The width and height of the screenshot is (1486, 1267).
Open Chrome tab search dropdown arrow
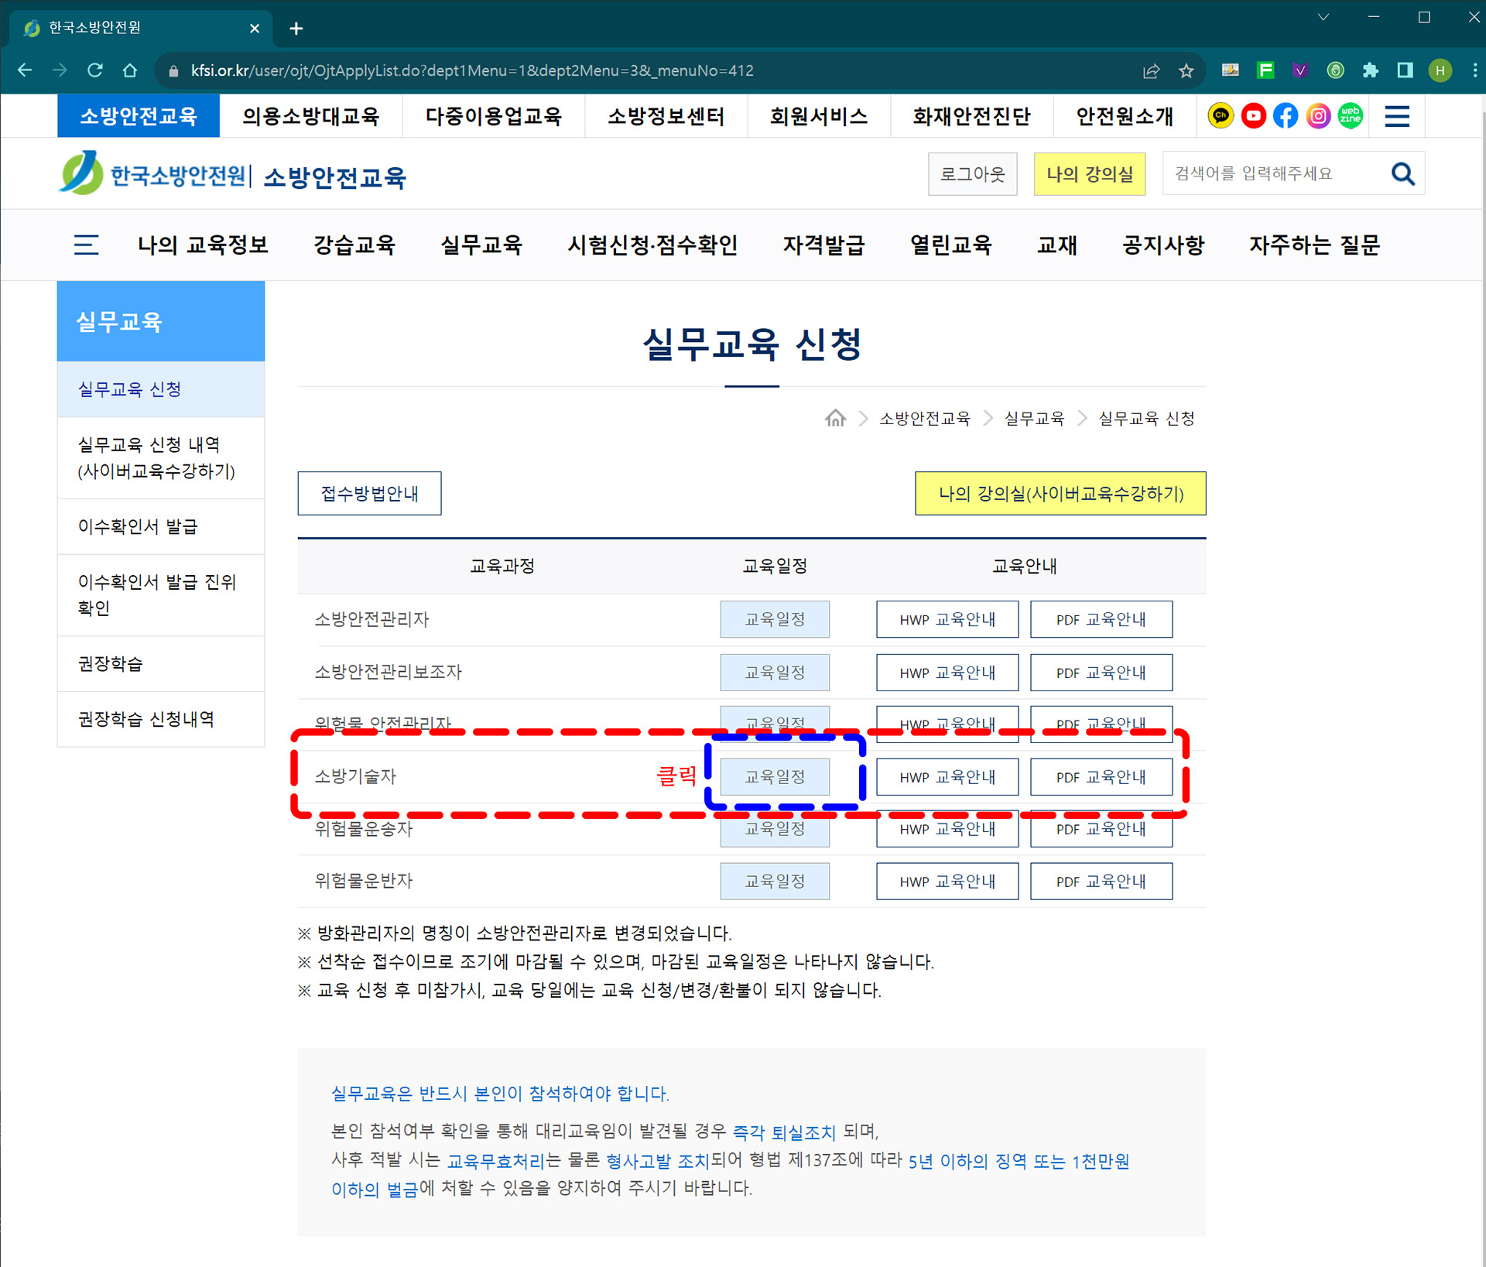(1323, 17)
